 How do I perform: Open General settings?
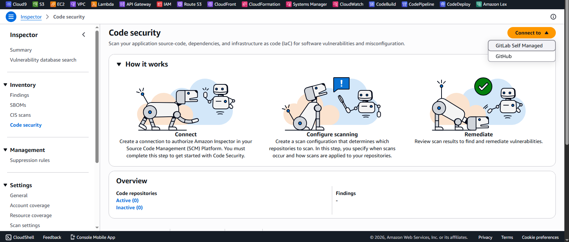pos(19,195)
